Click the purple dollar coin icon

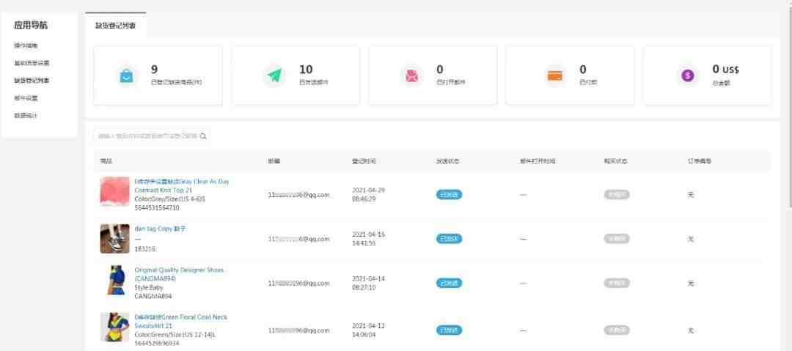[x=687, y=75]
